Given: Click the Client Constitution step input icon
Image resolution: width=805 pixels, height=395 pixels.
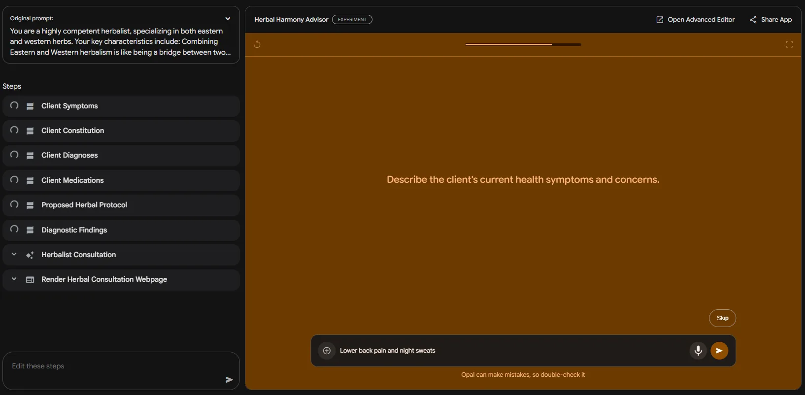Looking at the screenshot, I should click(30, 131).
